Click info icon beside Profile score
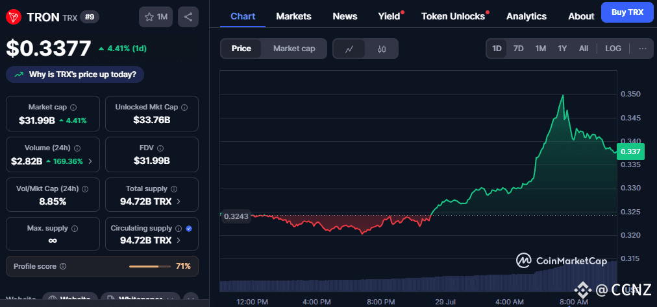 pyautogui.click(x=63, y=266)
